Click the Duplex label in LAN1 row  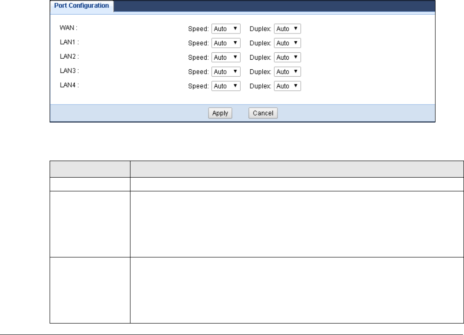[260, 43]
